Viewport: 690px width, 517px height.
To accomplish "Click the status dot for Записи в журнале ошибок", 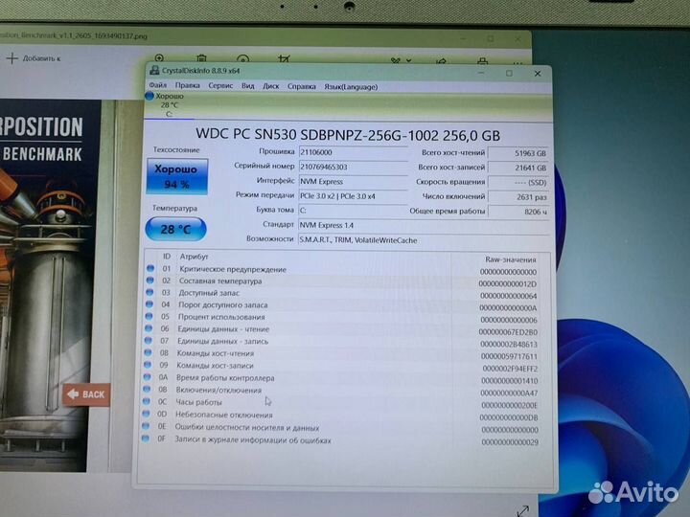I will point(145,438).
